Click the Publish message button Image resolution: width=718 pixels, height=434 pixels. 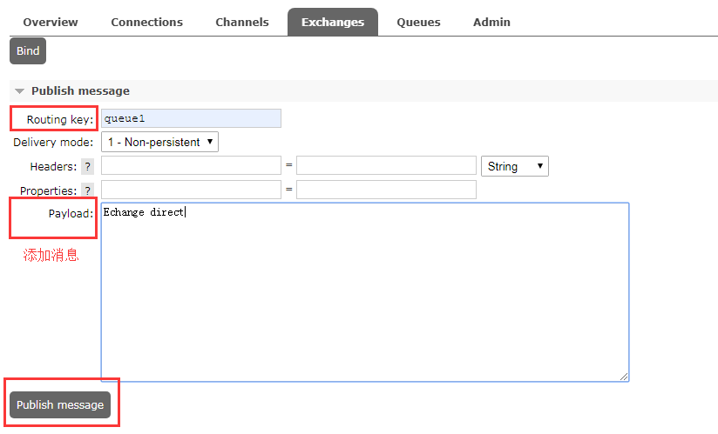coord(60,404)
